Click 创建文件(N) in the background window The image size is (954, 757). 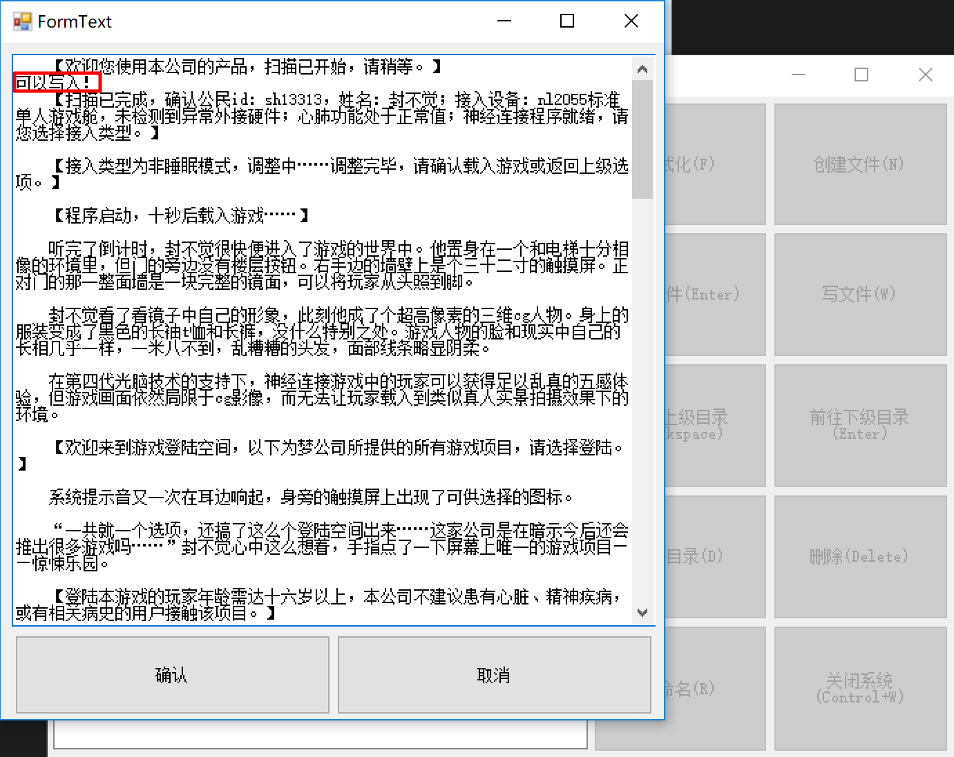pyautogui.click(x=860, y=164)
